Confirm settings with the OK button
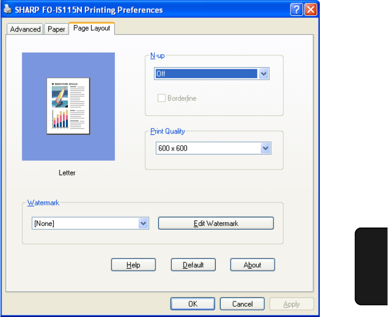 pos(192,304)
